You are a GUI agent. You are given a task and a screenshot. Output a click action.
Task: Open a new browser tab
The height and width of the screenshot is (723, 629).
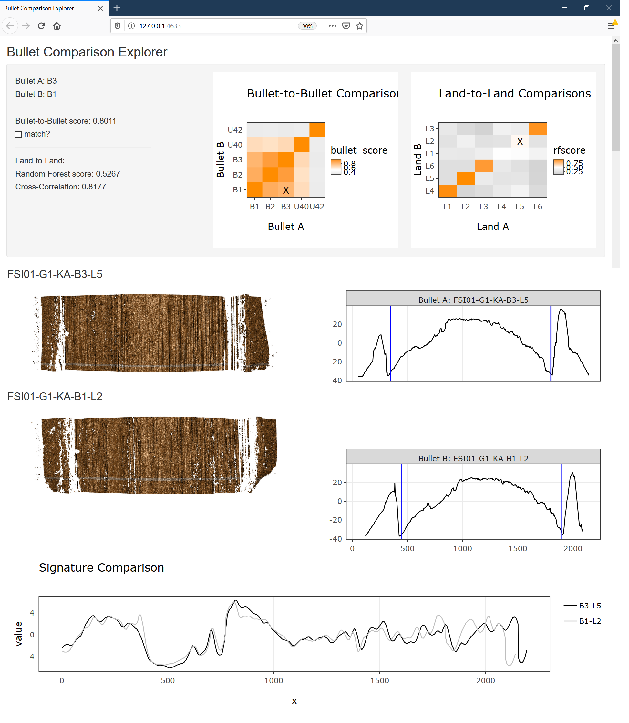tap(117, 8)
